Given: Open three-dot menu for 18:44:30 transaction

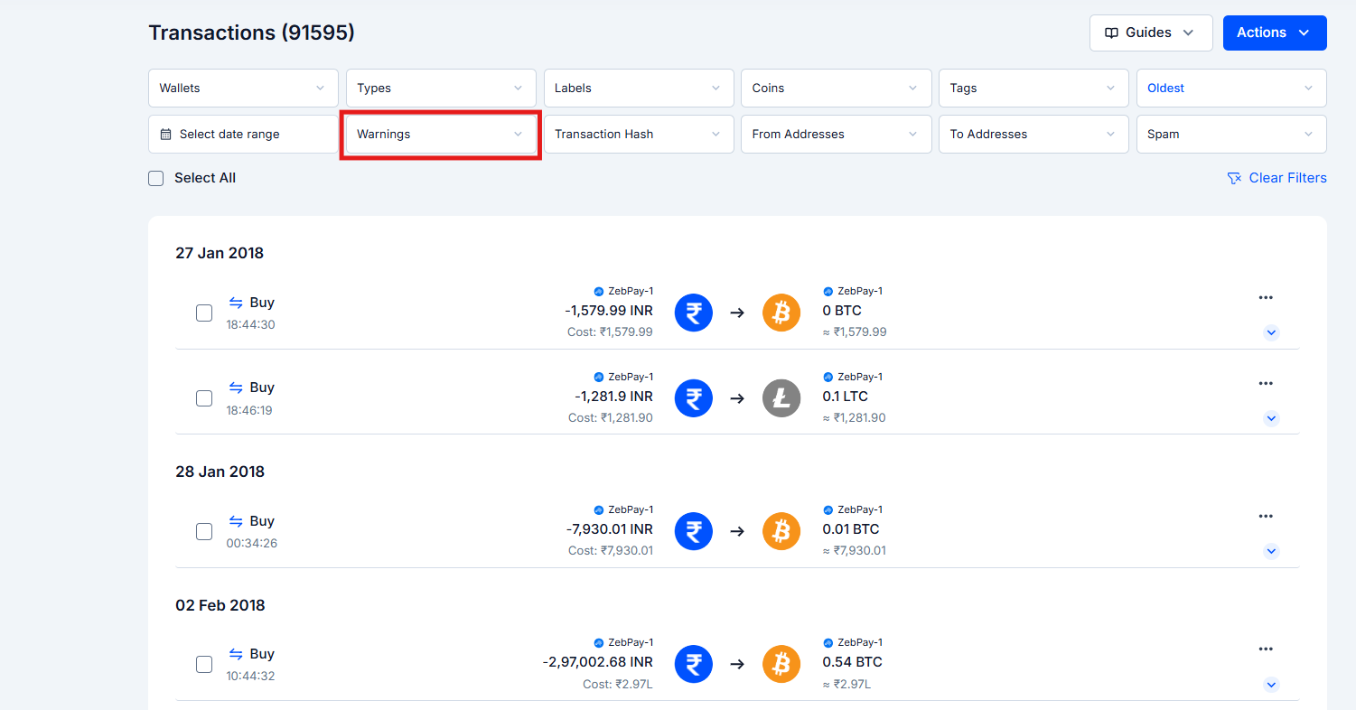Looking at the screenshot, I should [x=1266, y=297].
